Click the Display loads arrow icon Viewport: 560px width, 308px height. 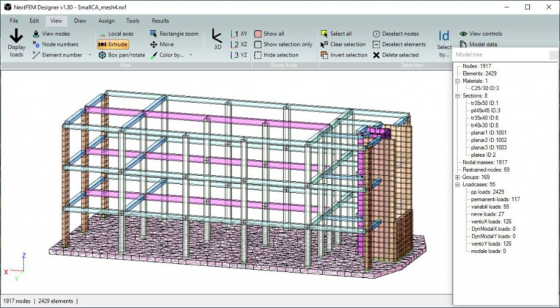pyautogui.click(x=16, y=36)
